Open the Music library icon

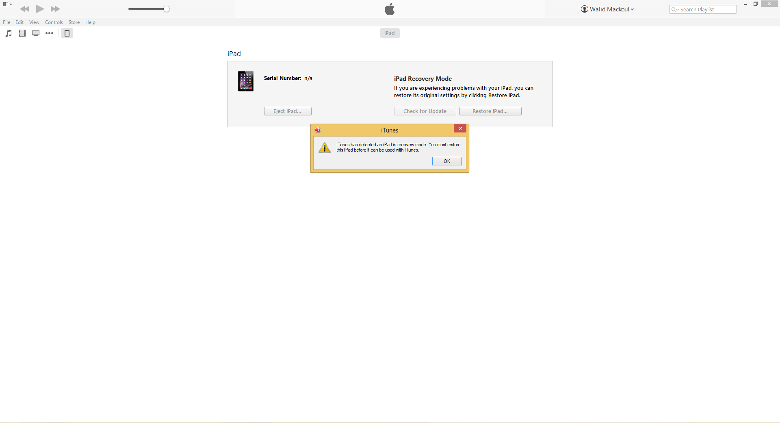[9, 33]
